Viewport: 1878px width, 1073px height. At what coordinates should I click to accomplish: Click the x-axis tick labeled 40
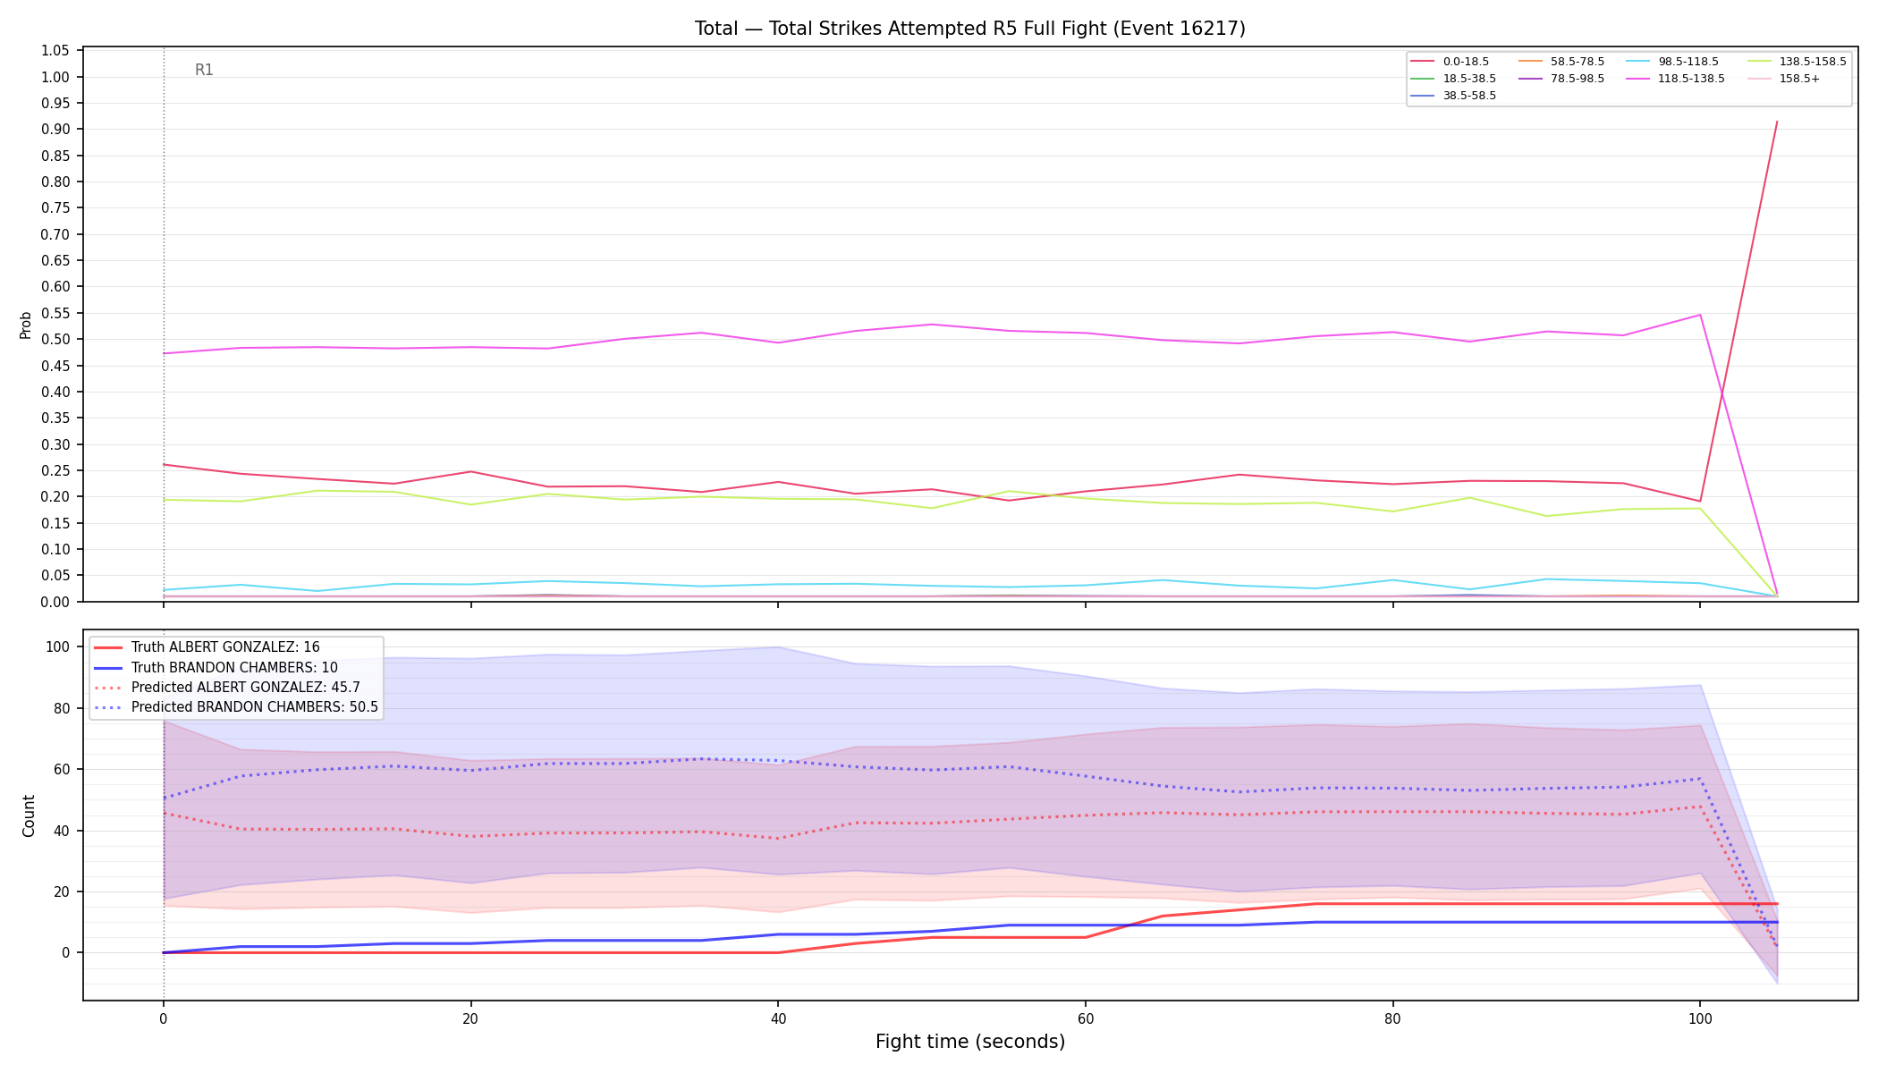[x=778, y=1018]
